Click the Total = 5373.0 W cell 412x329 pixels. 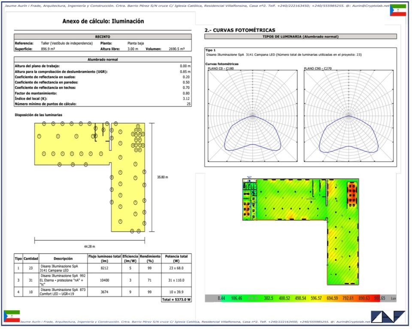coord(176,300)
